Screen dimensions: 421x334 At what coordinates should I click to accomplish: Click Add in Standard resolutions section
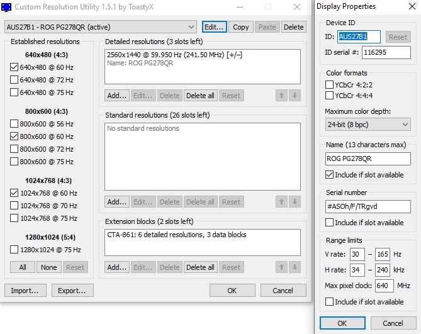pos(117,202)
